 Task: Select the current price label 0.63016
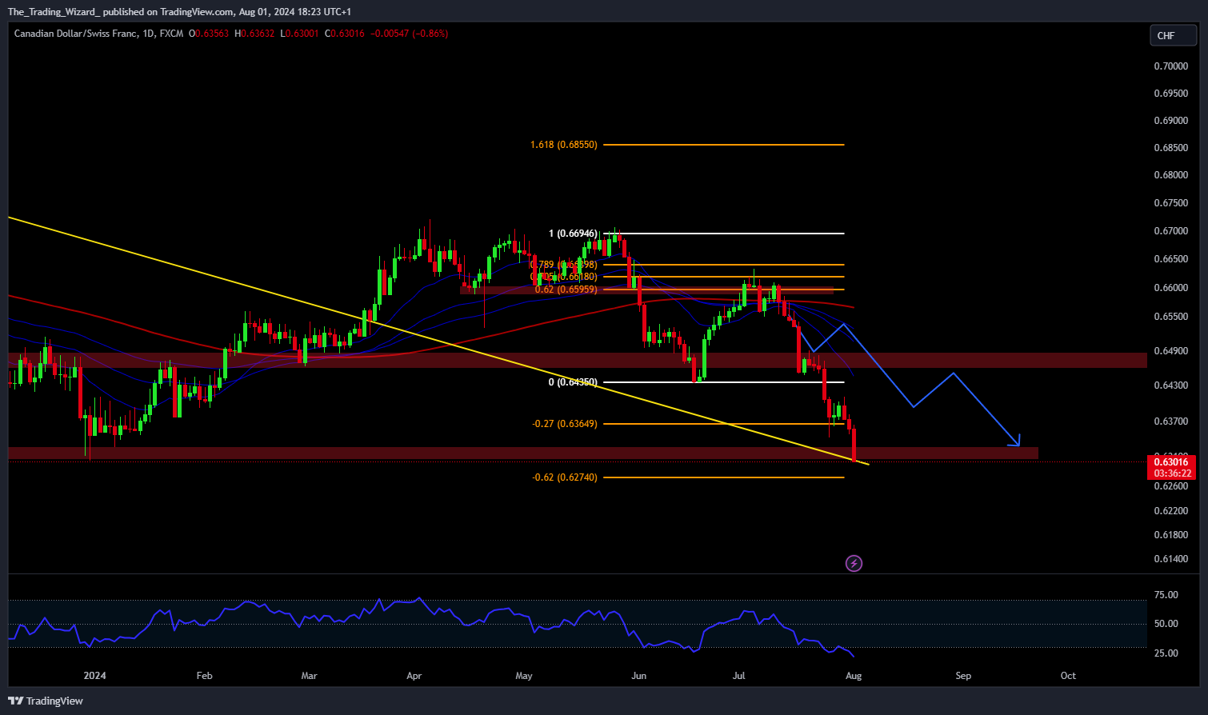(x=1172, y=461)
